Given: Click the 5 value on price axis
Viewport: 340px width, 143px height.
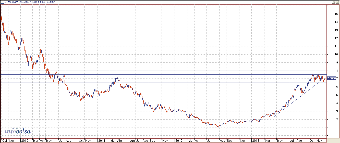Looking at the screenshot, I should point(337,95).
